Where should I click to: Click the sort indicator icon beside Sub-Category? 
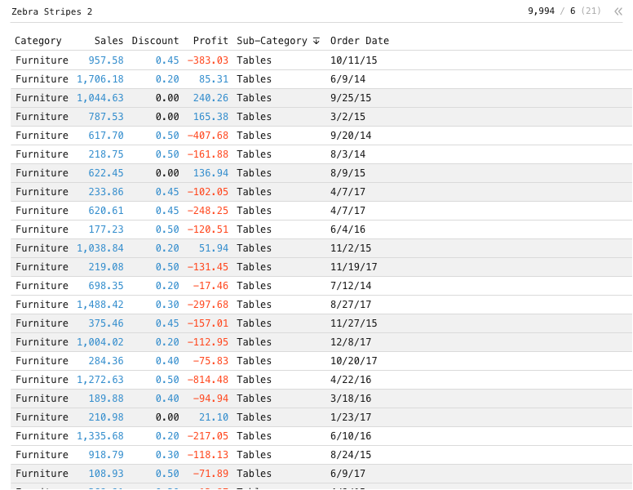pos(316,41)
